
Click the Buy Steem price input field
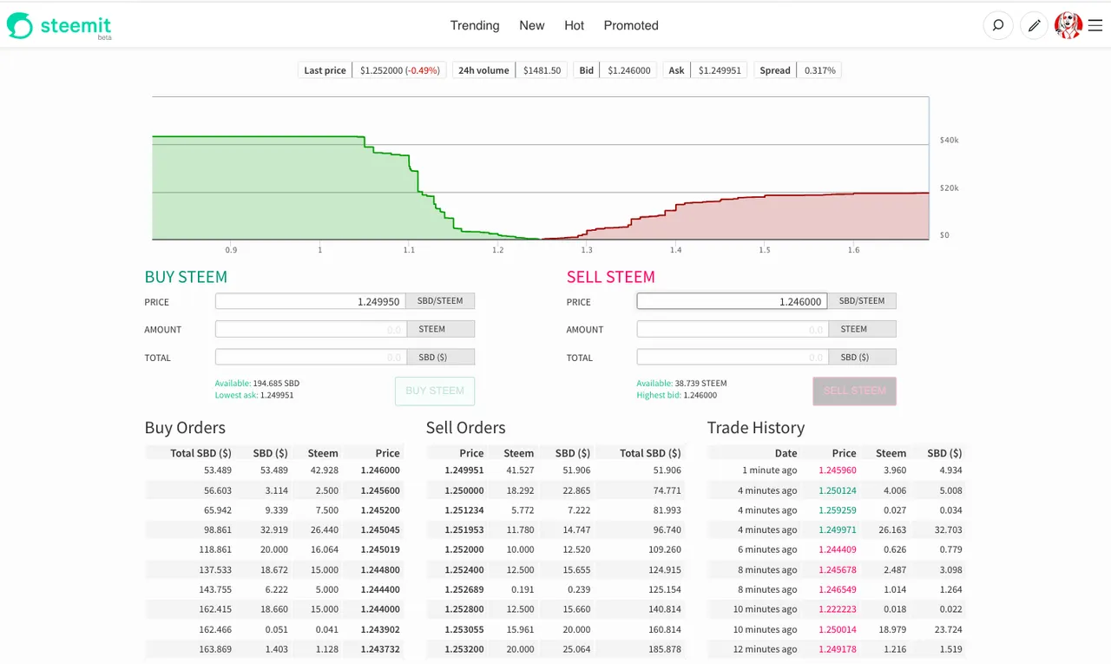(311, 301)
